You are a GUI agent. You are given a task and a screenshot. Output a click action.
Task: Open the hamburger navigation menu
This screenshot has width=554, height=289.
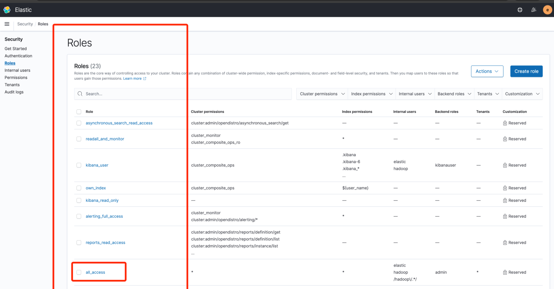(7, 24)
